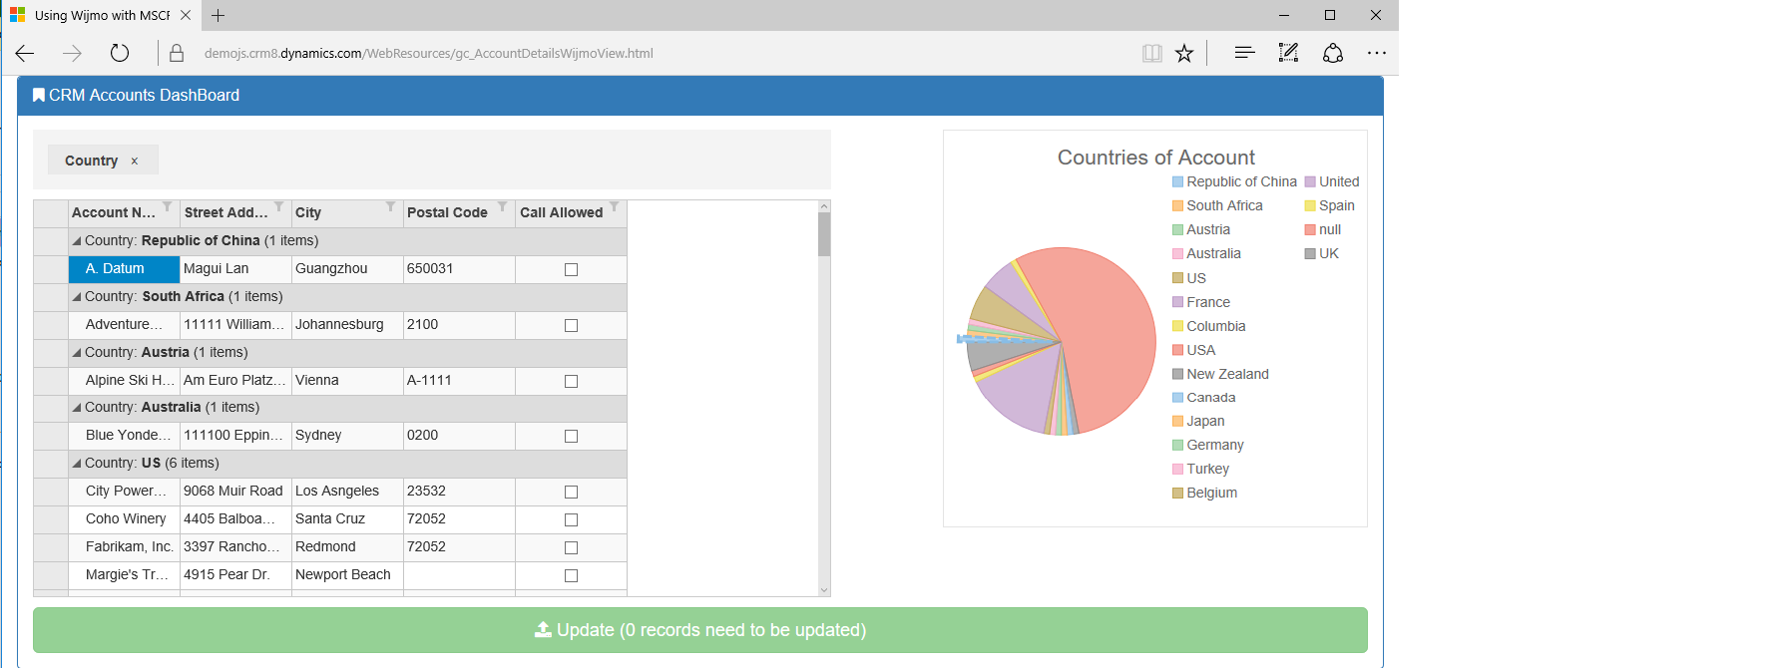Open filter for Postal Code column
The image size is (1785, 668).
[x=503, y=206]
